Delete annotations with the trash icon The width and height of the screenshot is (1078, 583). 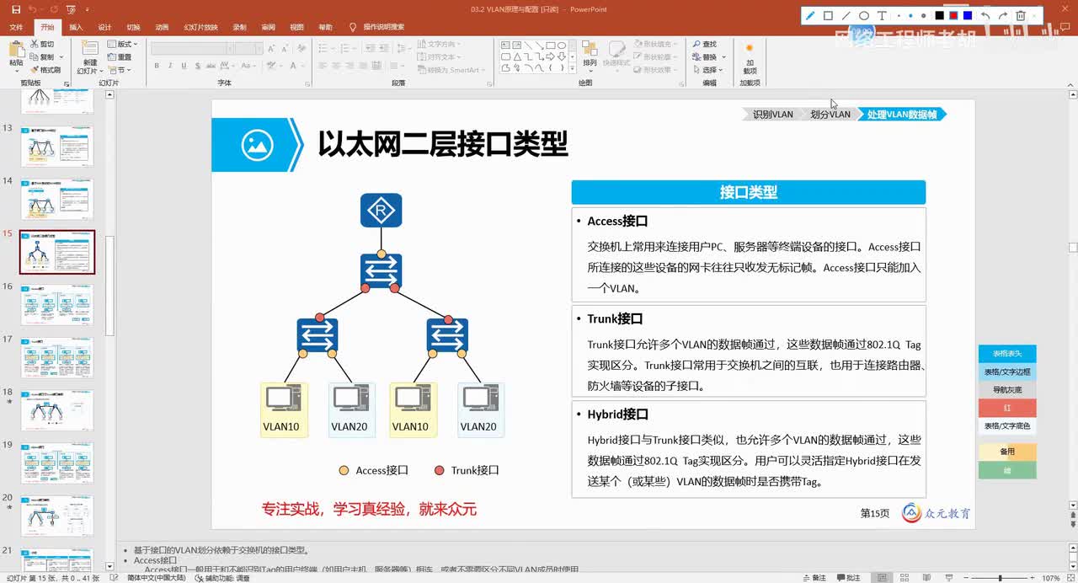tap(1021, 15)
